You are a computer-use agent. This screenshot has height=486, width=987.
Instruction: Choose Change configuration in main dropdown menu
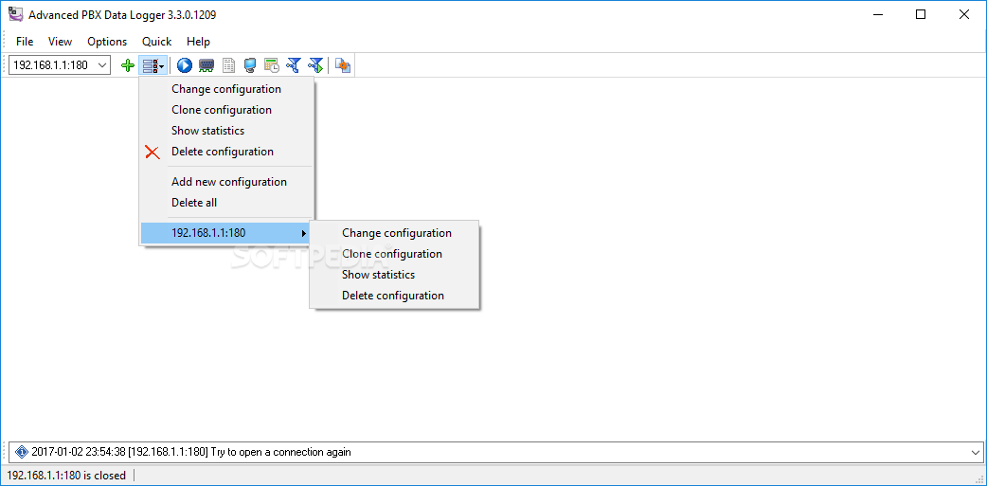tap(226, 89)
